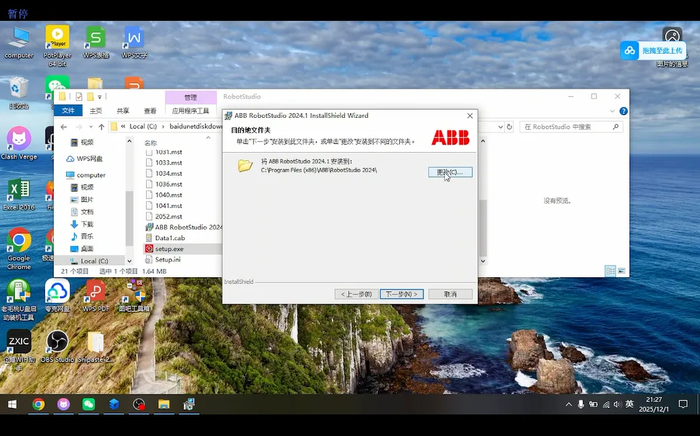Image resolution: width=700 pixels, height=436 pixels.
Task: Launch Google Chrome from the taskbar
Action: (39, 404)
